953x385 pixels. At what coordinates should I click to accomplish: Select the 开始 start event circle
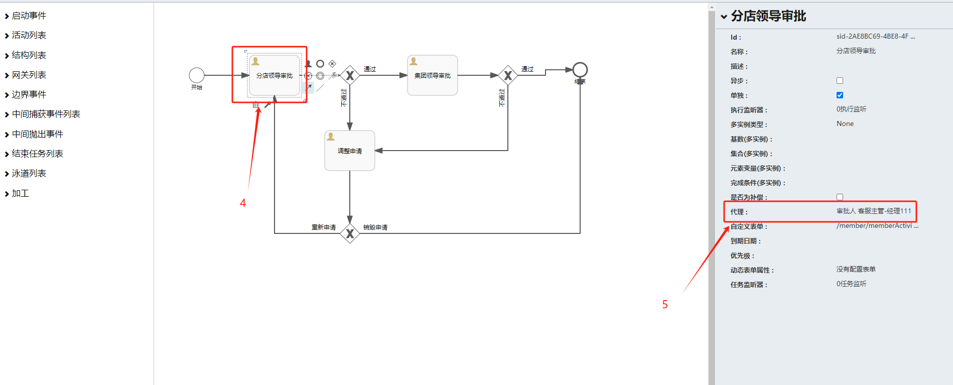[x=197, y=75]
